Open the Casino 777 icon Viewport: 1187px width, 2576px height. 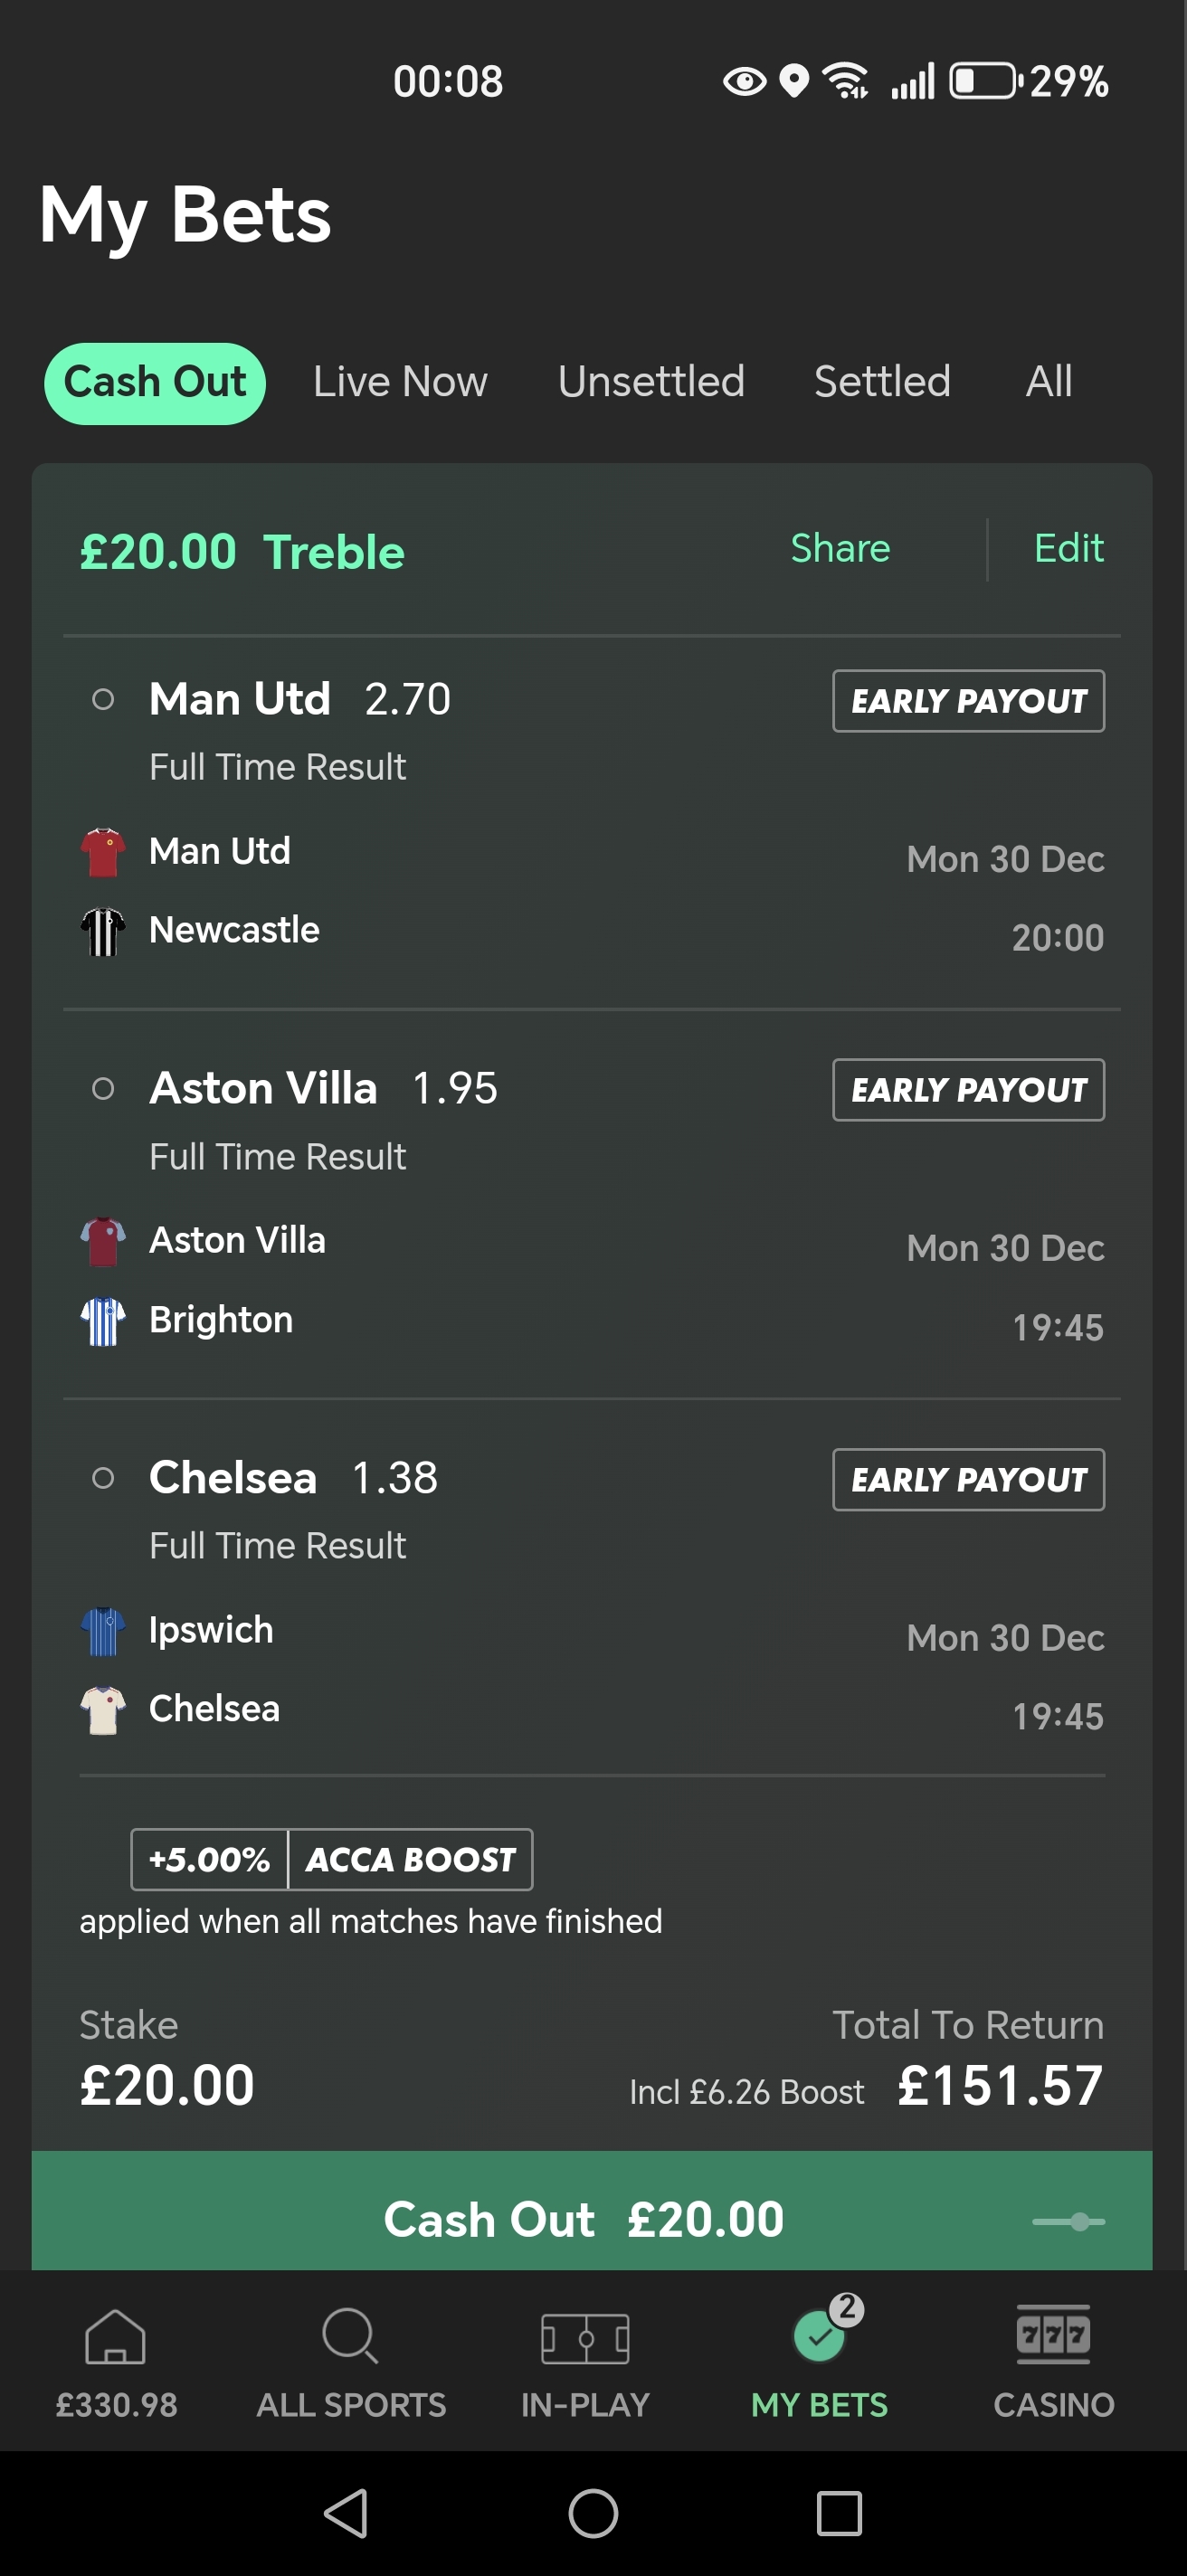point(1053,2337)
